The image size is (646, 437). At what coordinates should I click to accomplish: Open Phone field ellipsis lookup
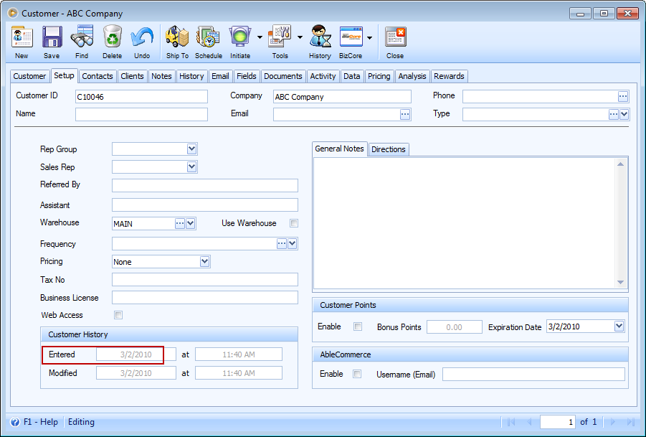623,96
